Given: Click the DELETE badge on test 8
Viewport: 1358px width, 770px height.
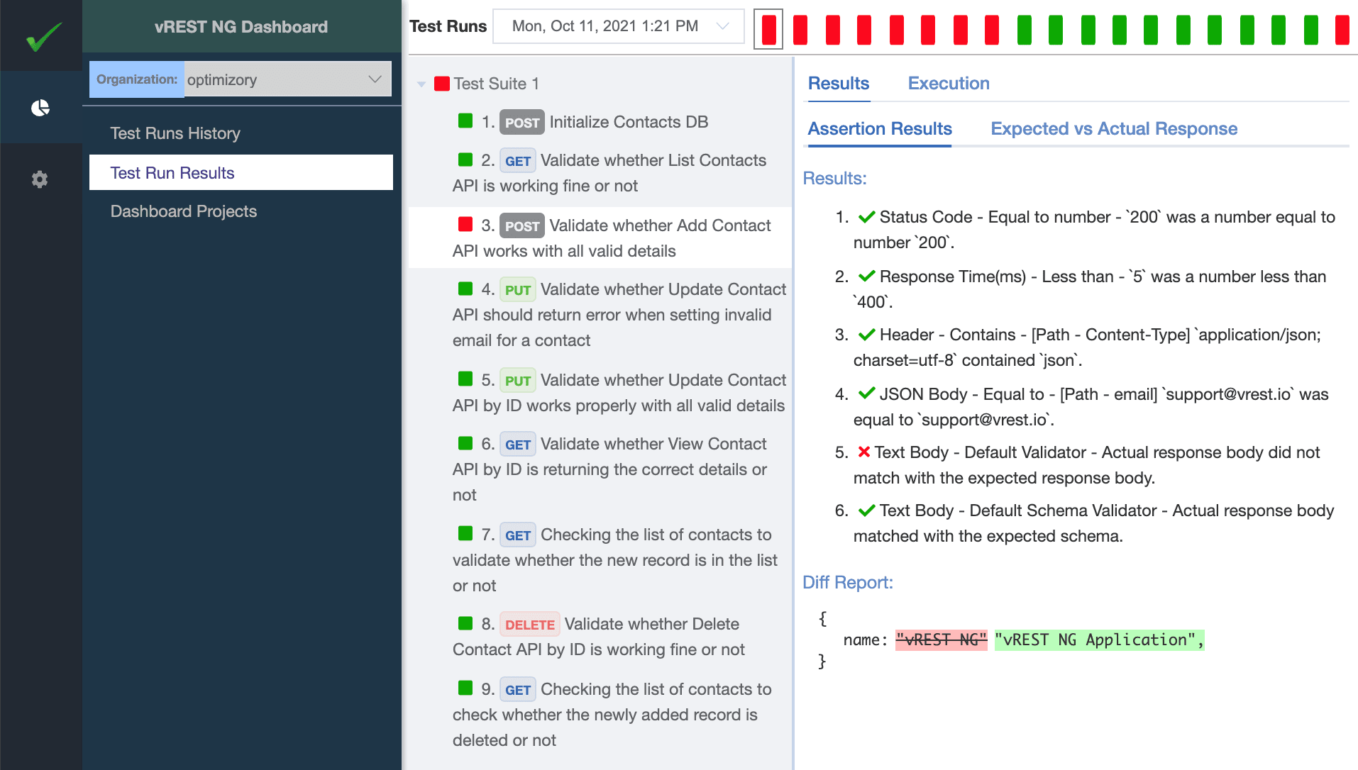Looking at the screenshot, I should tap(529, 625).
